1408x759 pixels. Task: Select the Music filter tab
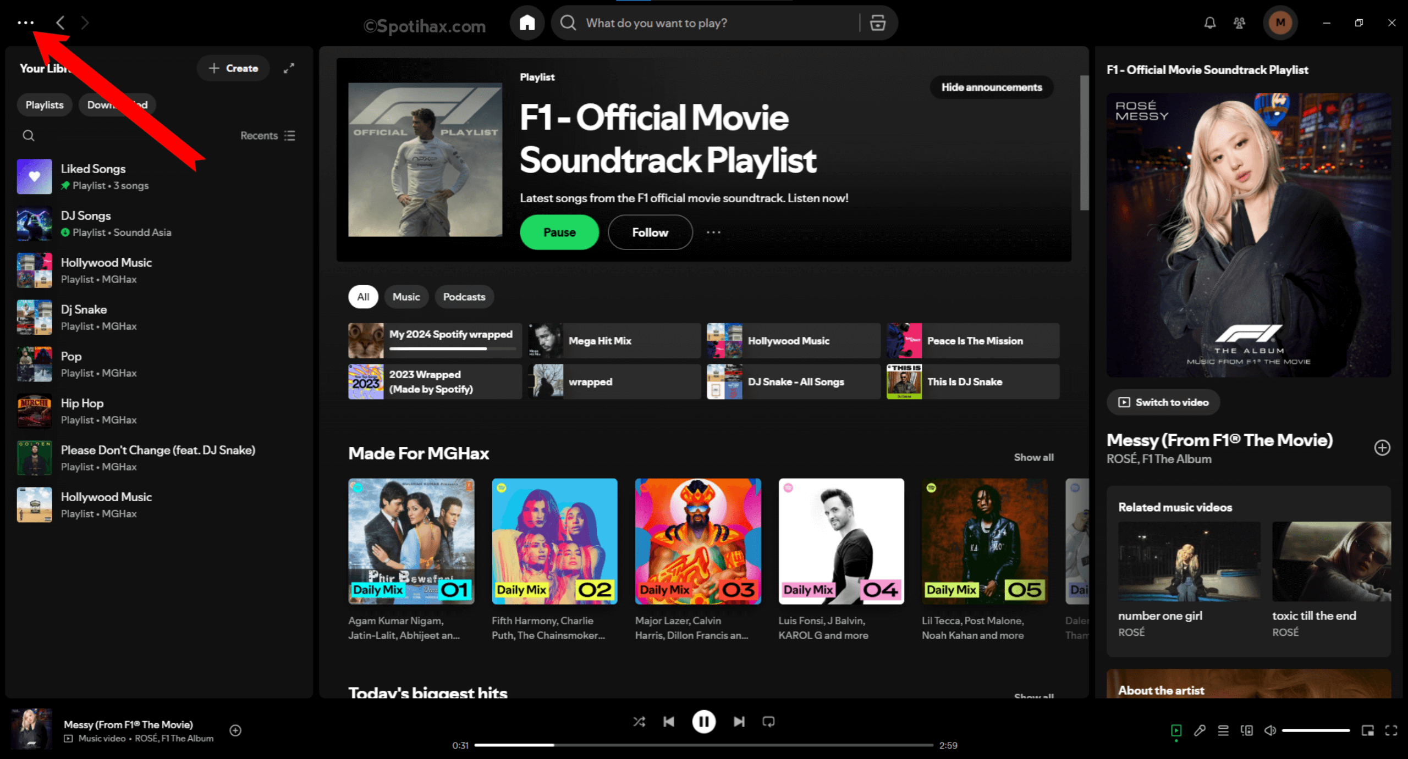(x=406, y=297)
